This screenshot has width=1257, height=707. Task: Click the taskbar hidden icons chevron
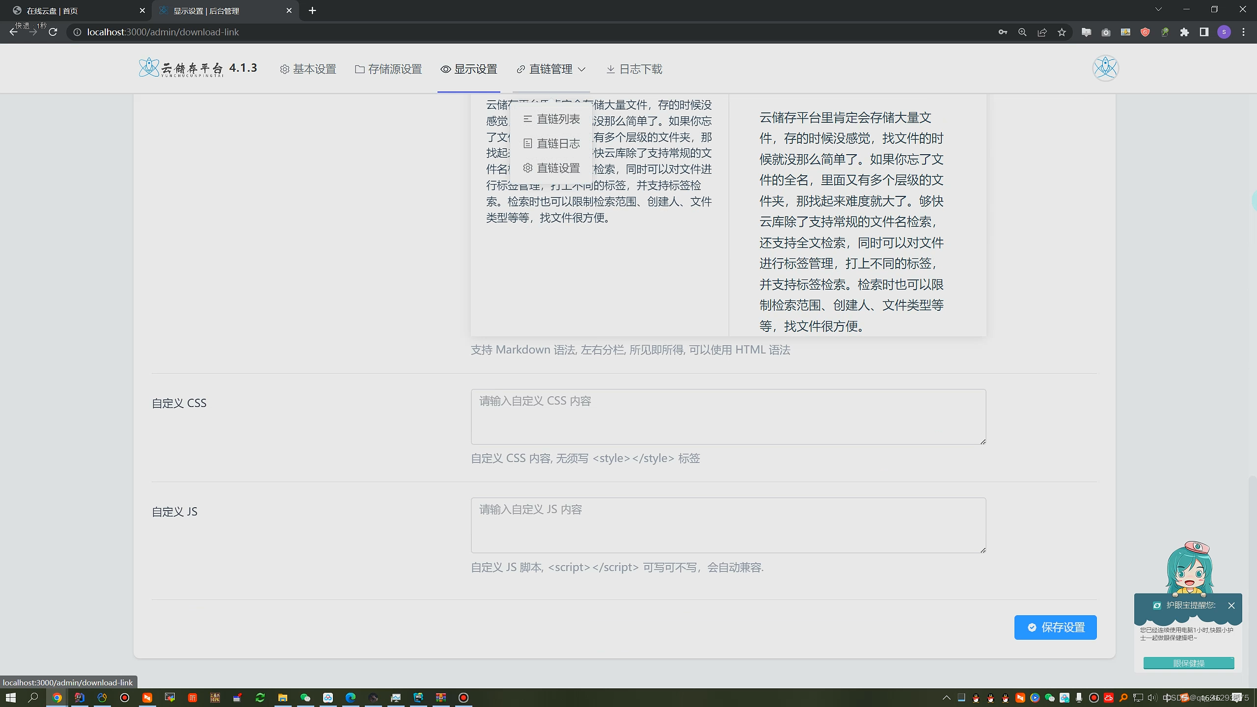pyautogui.click(x=947, y=697)
